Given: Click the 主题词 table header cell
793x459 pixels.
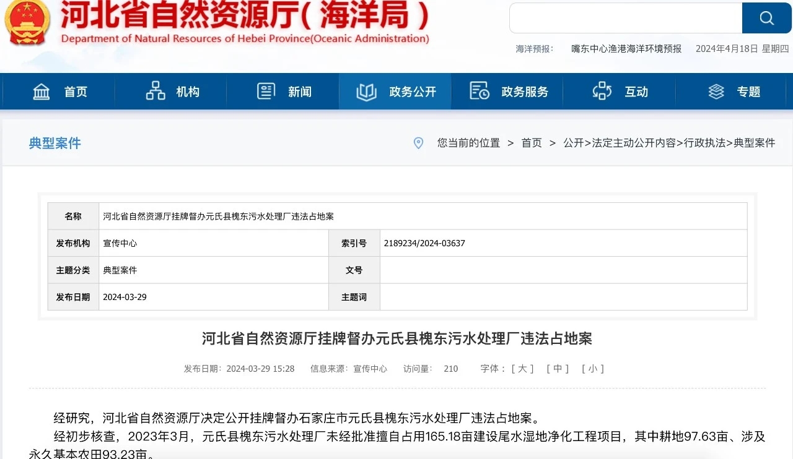Looking at the screenshot, I should pyautogui.click(x=354, y=297).
